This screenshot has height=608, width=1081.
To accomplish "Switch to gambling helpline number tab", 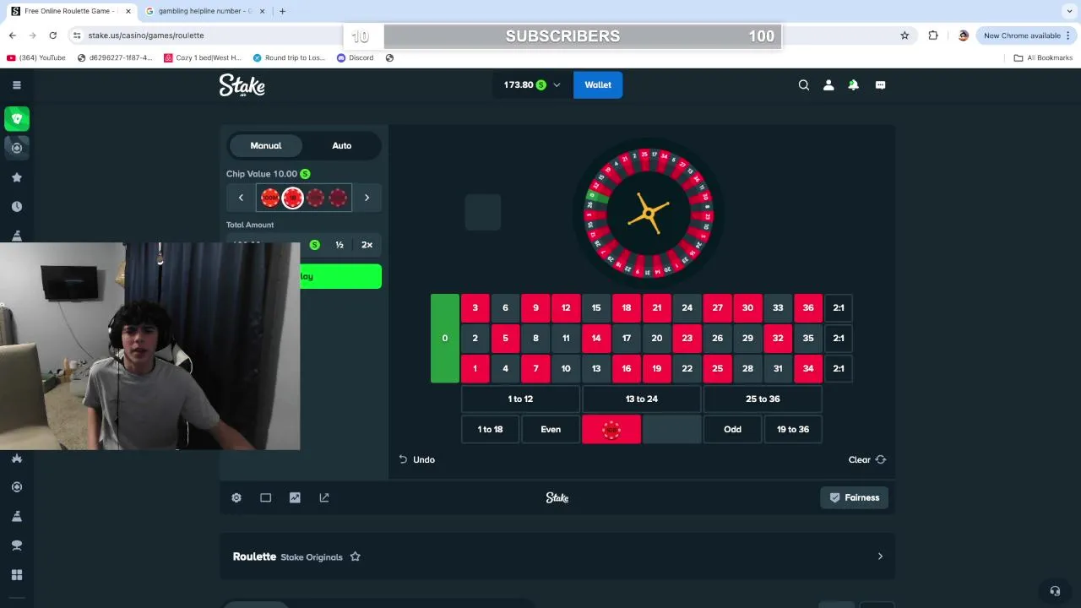I will click(x=205, y=11).
